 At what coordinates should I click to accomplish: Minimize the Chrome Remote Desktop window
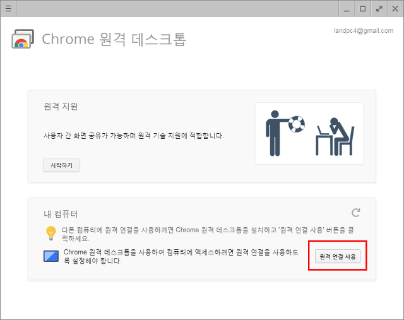point(347,9)
